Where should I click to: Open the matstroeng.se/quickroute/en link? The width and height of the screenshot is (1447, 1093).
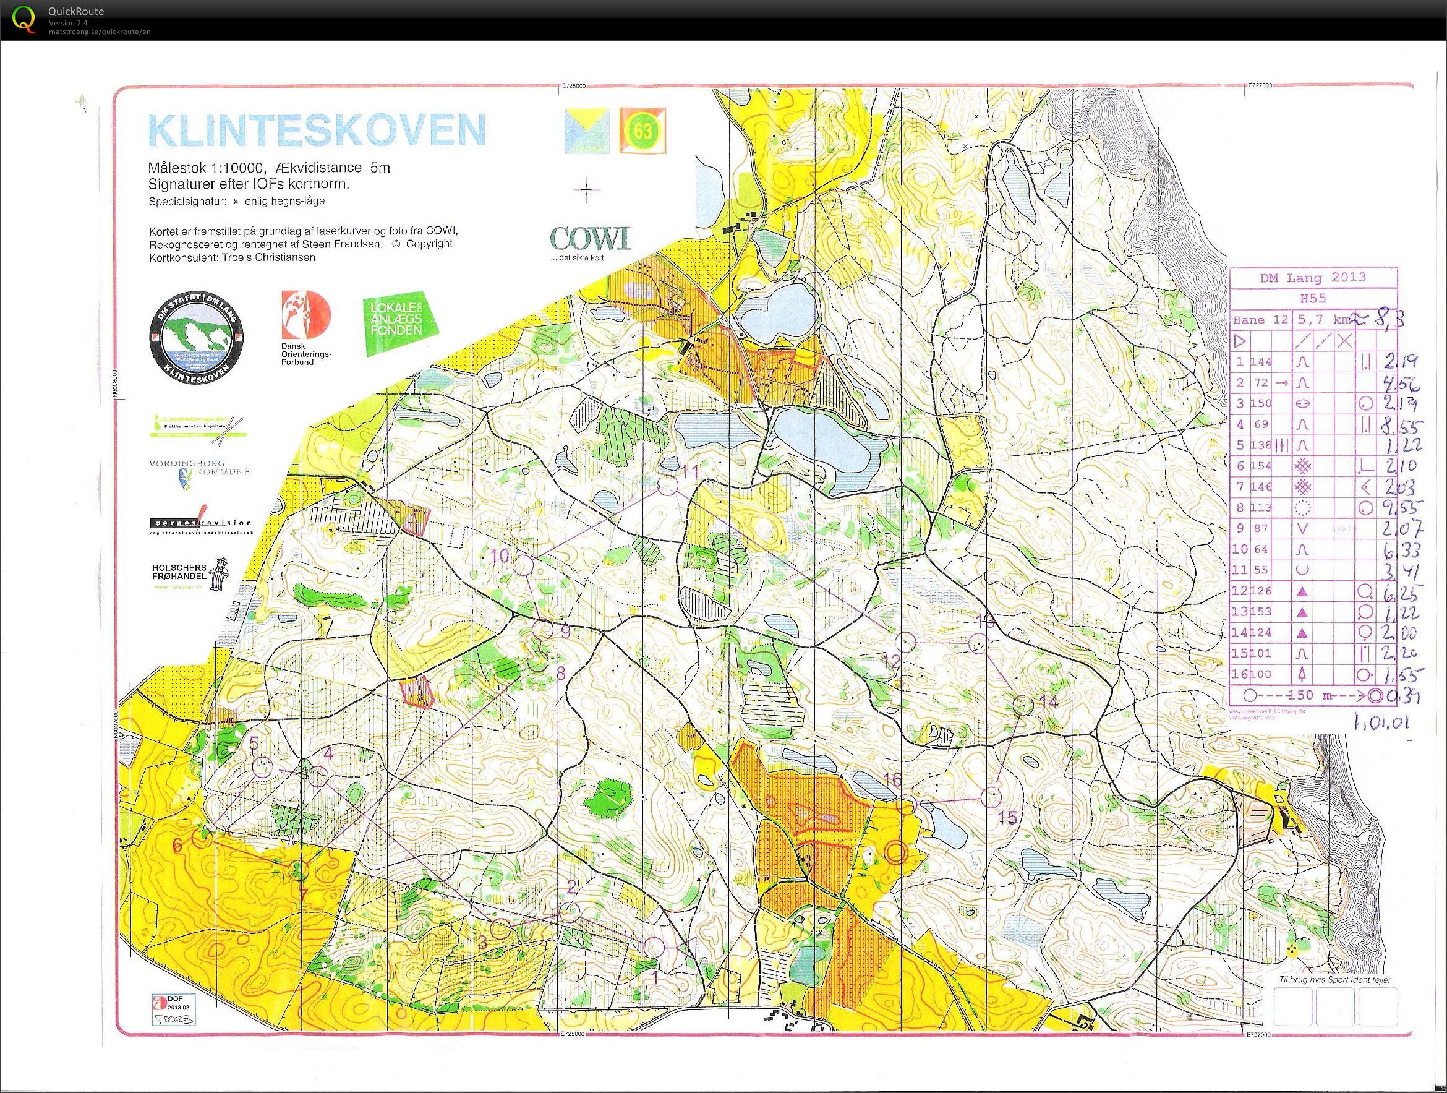(x=100, y=32)
